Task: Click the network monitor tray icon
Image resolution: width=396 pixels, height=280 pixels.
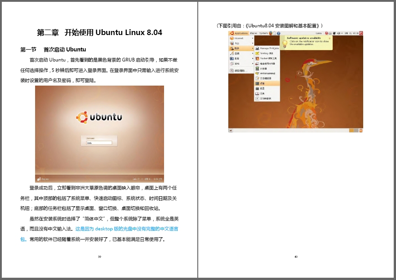Action: (x=334, y=33)
